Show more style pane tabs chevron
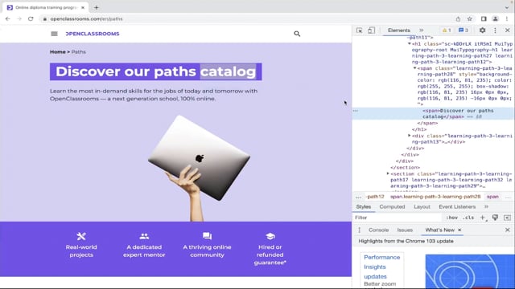515x289 pixels. point(486,207)
